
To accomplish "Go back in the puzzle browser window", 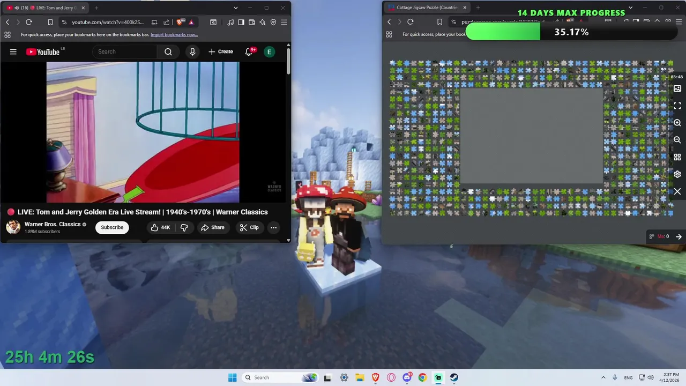I will (389, 22).
